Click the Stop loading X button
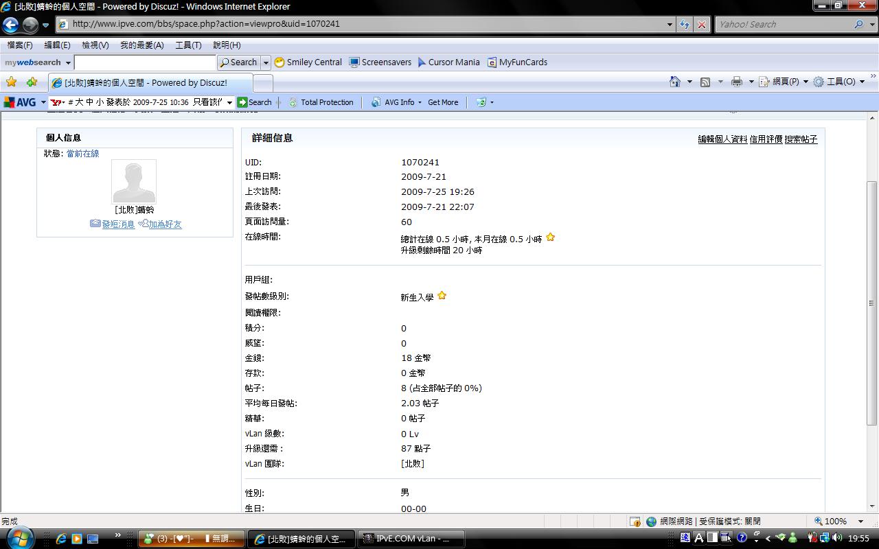The height and width of the screenshot is (549, 879). coord(701,24)
